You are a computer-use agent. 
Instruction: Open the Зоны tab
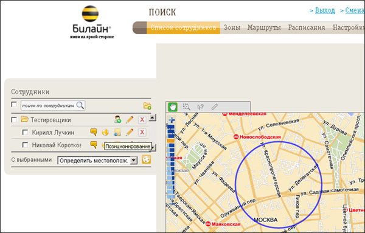232,27
